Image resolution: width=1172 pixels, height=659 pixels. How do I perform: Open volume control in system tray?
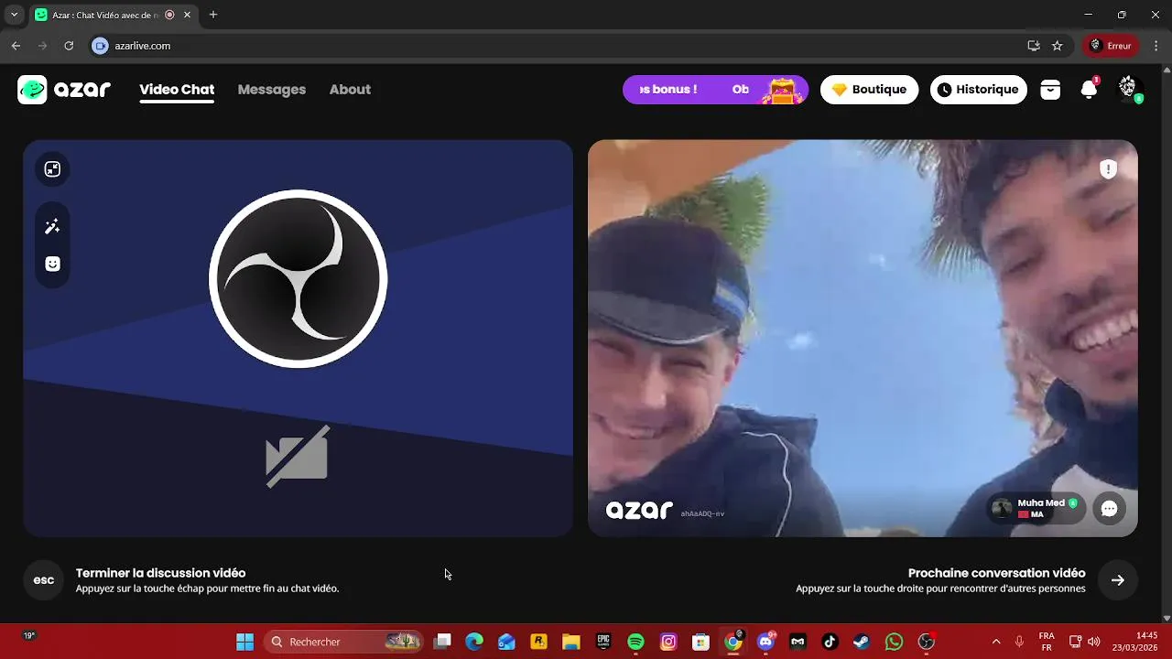[1094, 642]
